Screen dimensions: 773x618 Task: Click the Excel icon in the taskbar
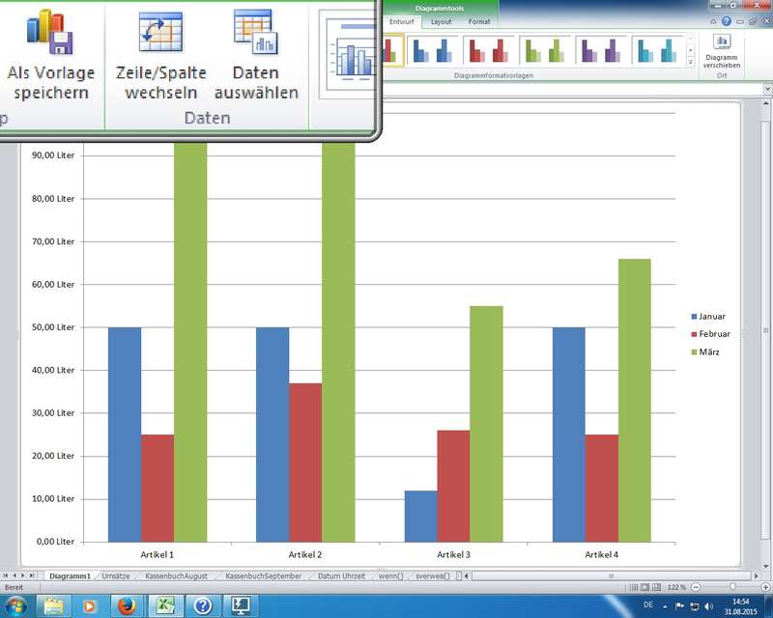(x=165, y=604)
